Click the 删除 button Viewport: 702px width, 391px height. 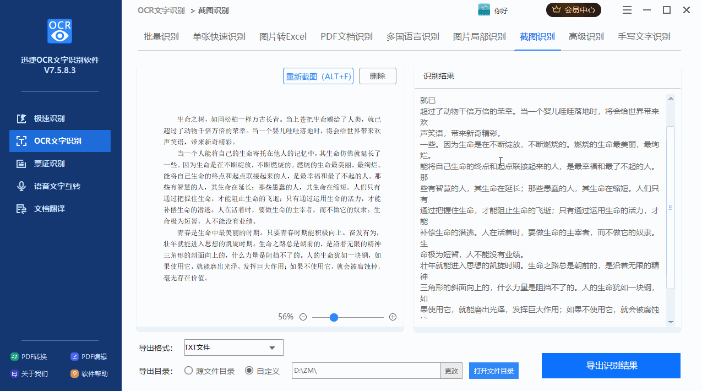378,76
